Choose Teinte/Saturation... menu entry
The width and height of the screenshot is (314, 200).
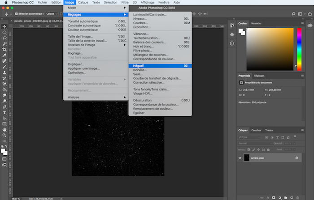[160, 38]
